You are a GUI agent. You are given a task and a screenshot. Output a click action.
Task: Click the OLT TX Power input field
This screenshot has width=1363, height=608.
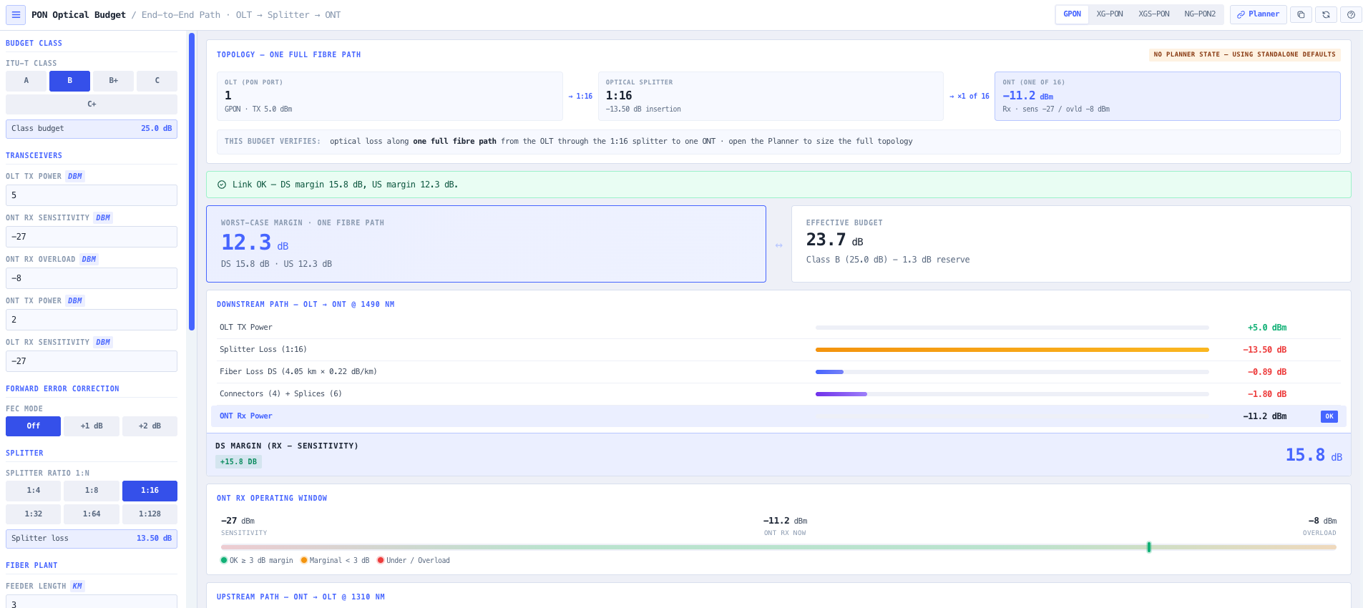point(92,195)
